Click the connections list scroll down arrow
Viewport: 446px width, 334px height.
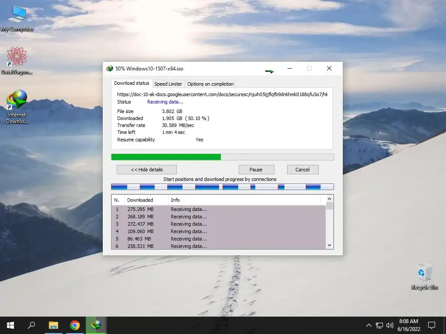pos(329,245)
